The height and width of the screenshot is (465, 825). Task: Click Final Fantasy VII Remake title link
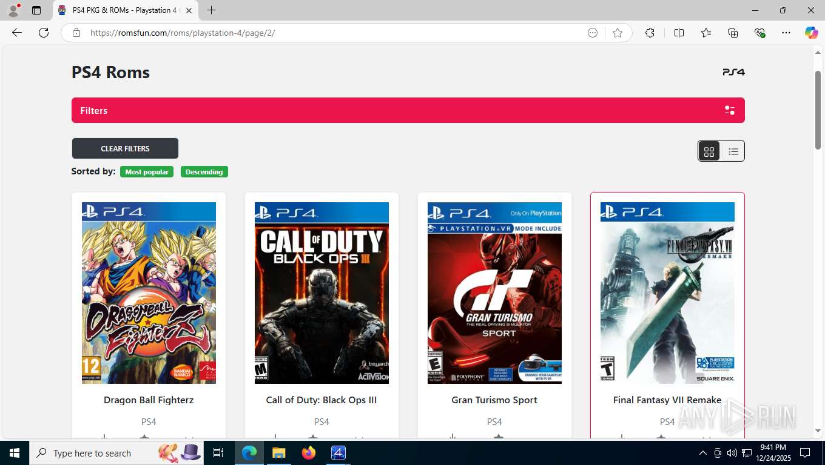667,400
